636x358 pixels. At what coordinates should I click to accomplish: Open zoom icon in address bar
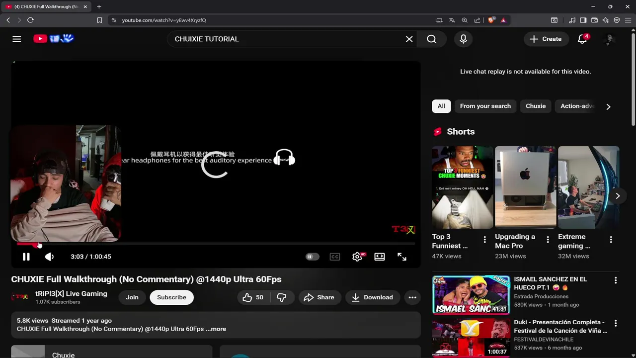[x=465, y=20]
